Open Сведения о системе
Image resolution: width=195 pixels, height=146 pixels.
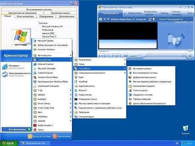tap(151, 95)
